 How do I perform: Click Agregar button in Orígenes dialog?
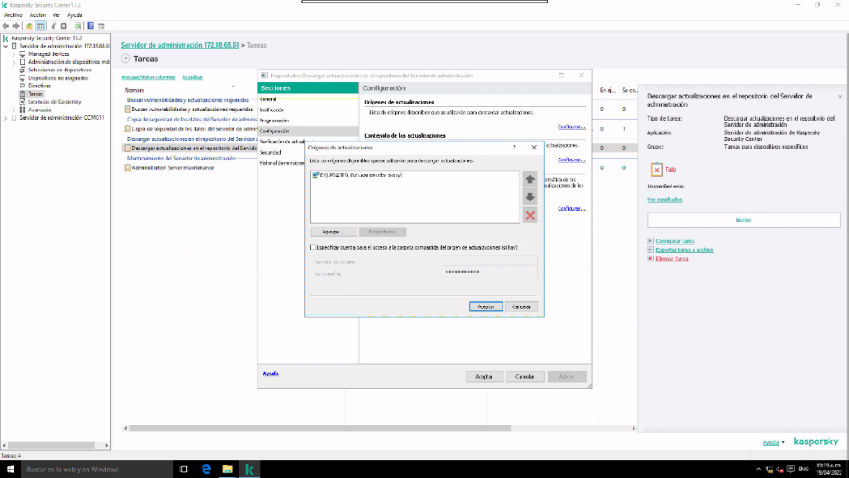click(333, 232)
